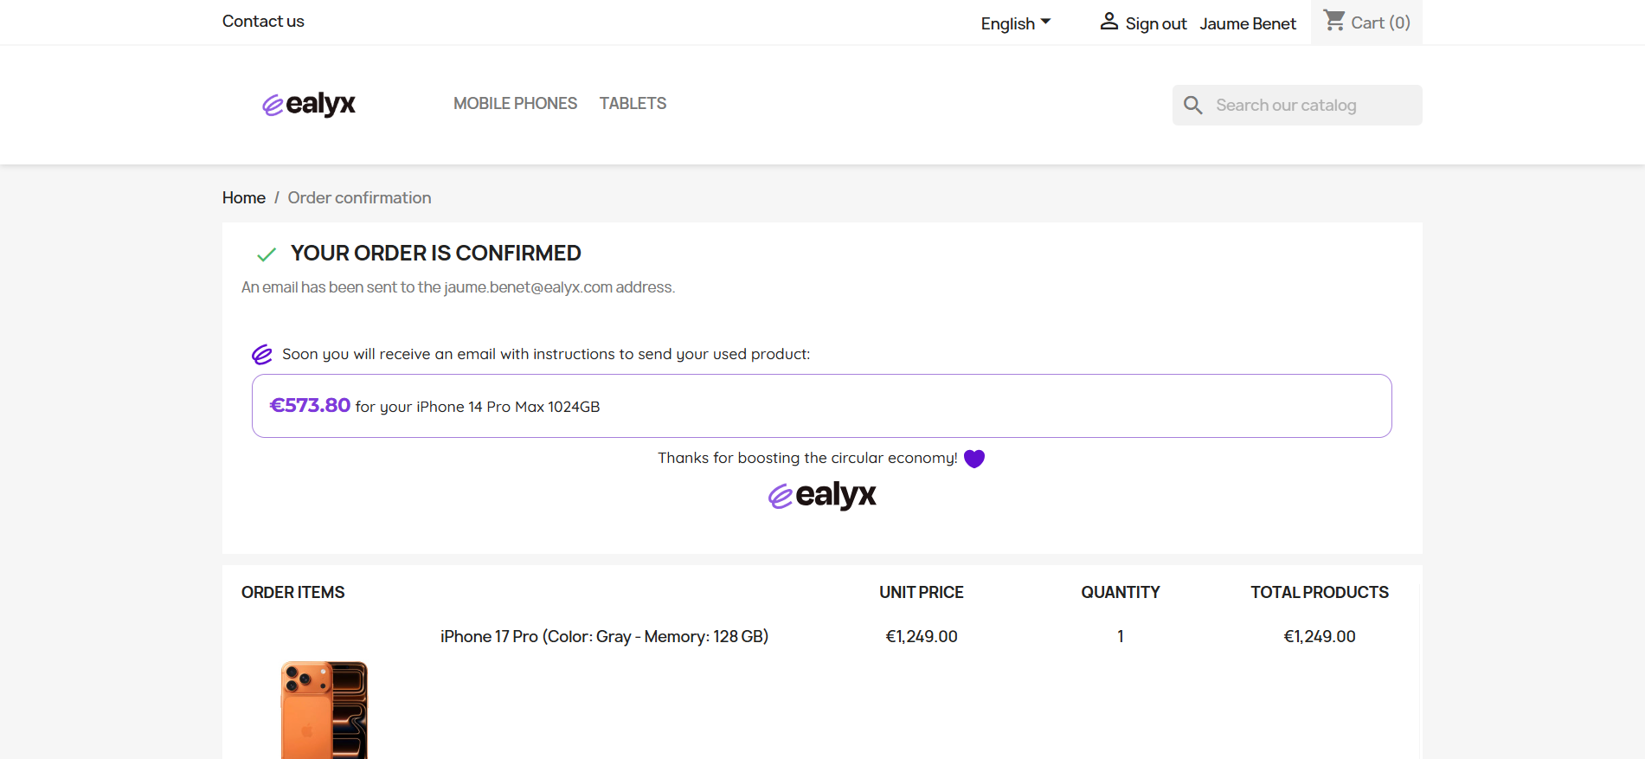Click the iPhone 17 Pro product name
1645x759 pixels.
click(x=604, y=637)
